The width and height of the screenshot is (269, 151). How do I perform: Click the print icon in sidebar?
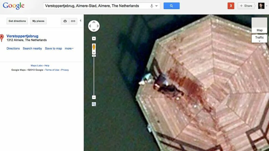pyautogui.click(x=65, y=21)
